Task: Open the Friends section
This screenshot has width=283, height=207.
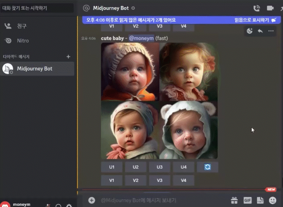Action: click(22, 26)
